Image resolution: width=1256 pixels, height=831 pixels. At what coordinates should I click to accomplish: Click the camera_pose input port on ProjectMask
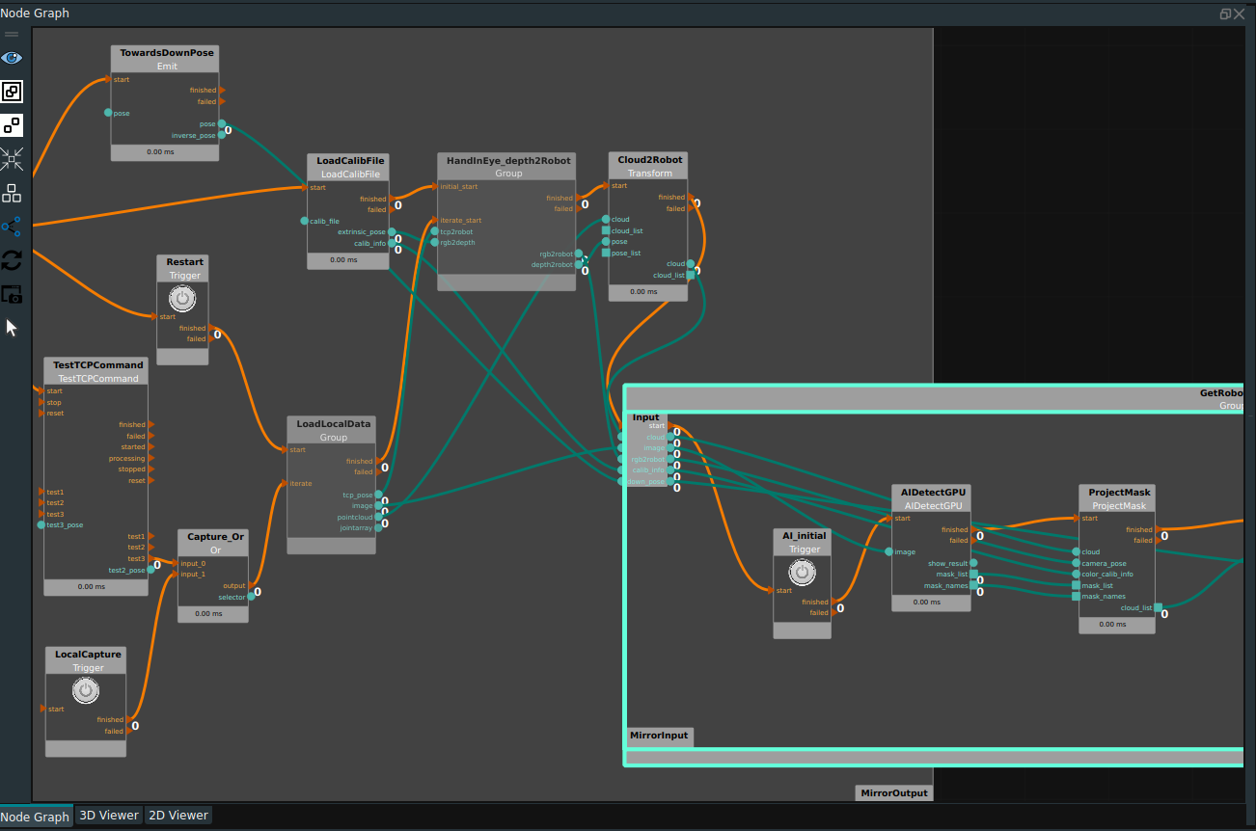coord(1077,563)
